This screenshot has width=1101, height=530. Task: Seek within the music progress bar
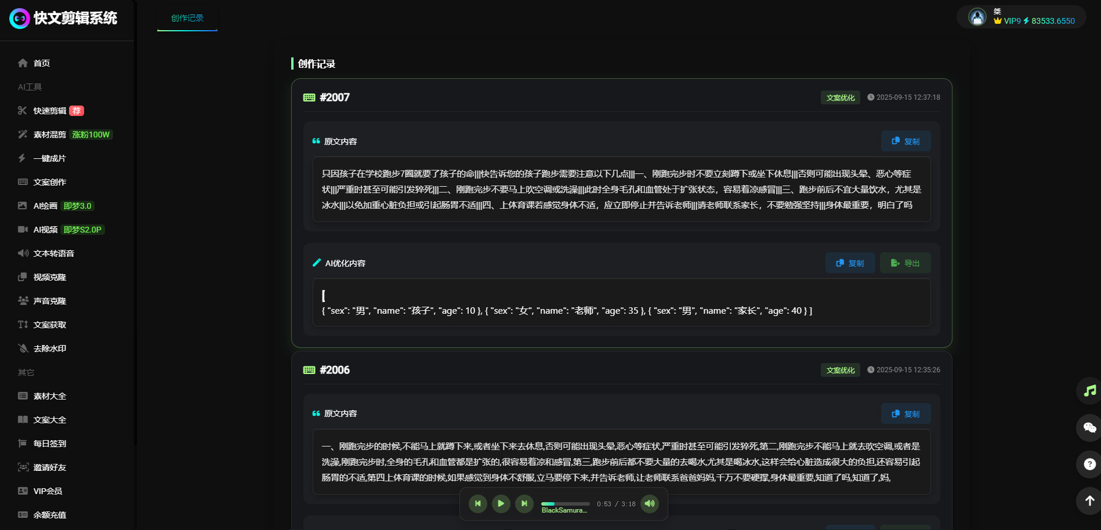coord(565,503)
